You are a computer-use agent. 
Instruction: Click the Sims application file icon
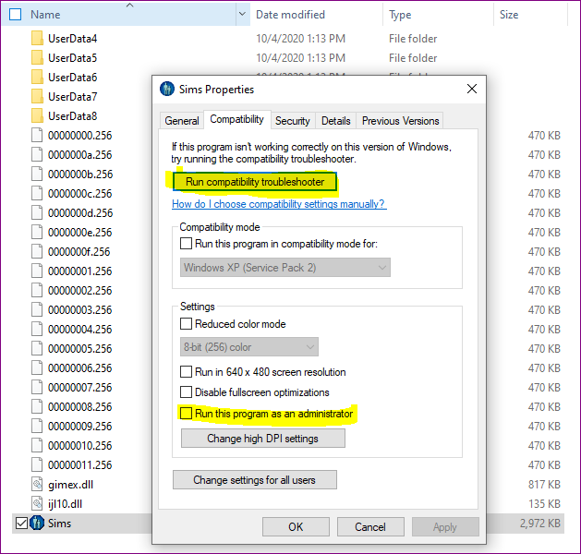click(38, 524)
